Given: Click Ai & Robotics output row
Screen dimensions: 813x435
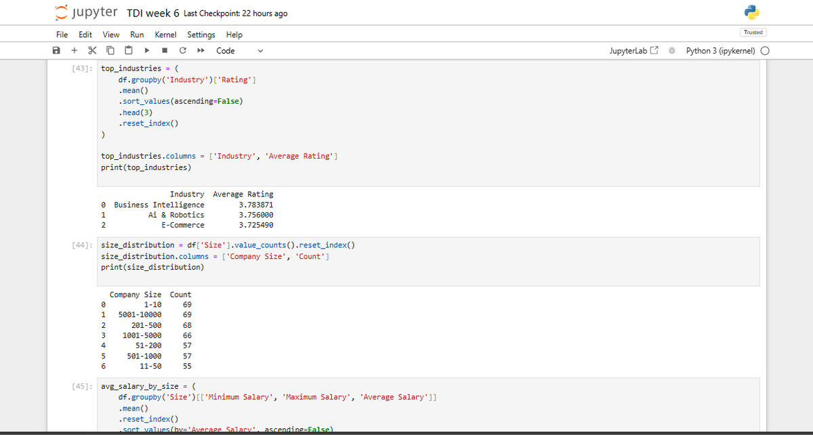Looking at the screenshot, I should (x=176, y=215).
